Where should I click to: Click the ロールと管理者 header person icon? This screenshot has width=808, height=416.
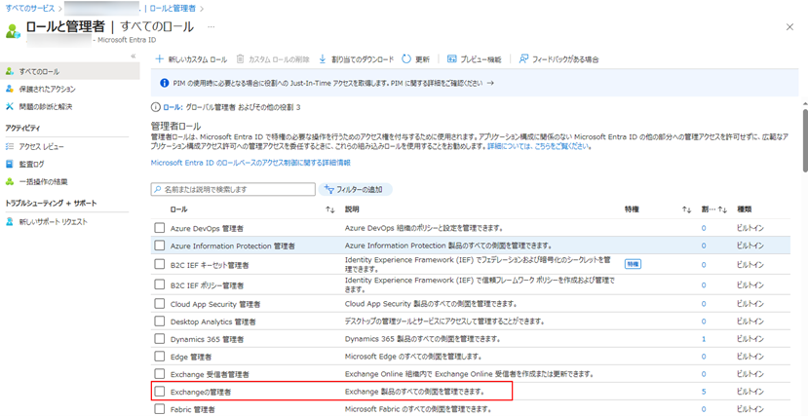pyautogui.click(x=13, y=31)
